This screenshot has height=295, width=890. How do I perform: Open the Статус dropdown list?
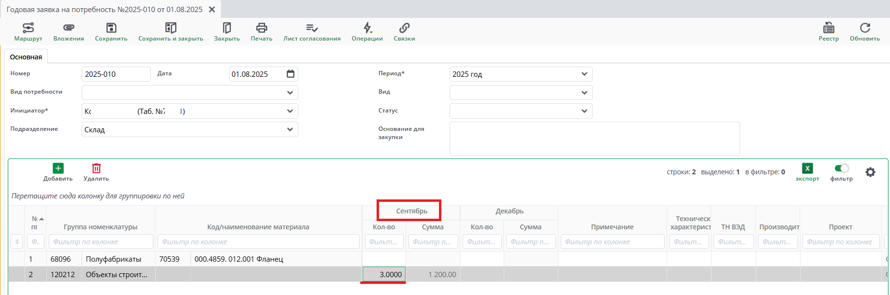pyautogui.click(x=584, y=111)
